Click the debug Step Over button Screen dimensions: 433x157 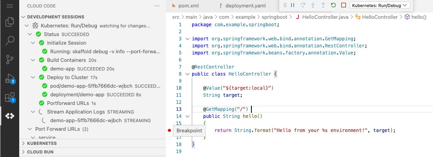(302, 5)
